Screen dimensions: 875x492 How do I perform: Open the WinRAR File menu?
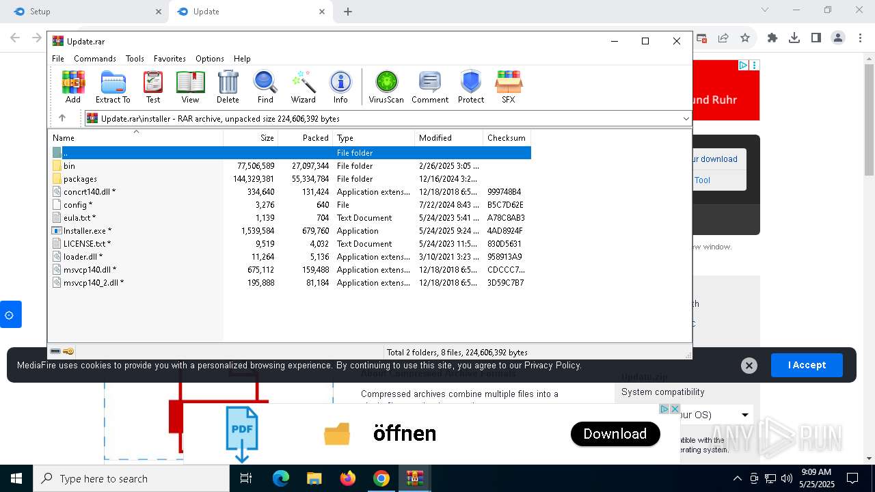pos(58,59)
